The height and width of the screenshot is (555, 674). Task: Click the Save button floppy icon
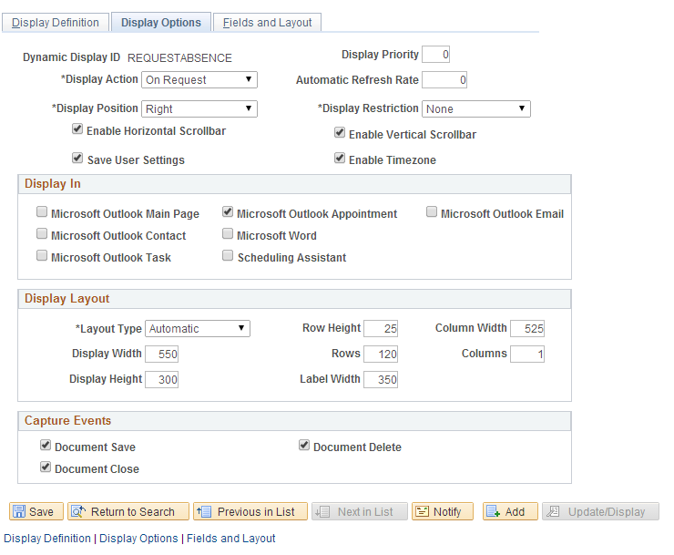point(19,511)
